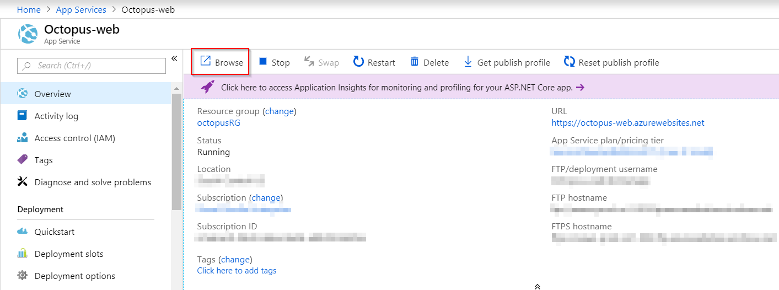Click the Get publish profile download icon
The width and height of the screenshot is (779, 290).
[x=468, y=62]
